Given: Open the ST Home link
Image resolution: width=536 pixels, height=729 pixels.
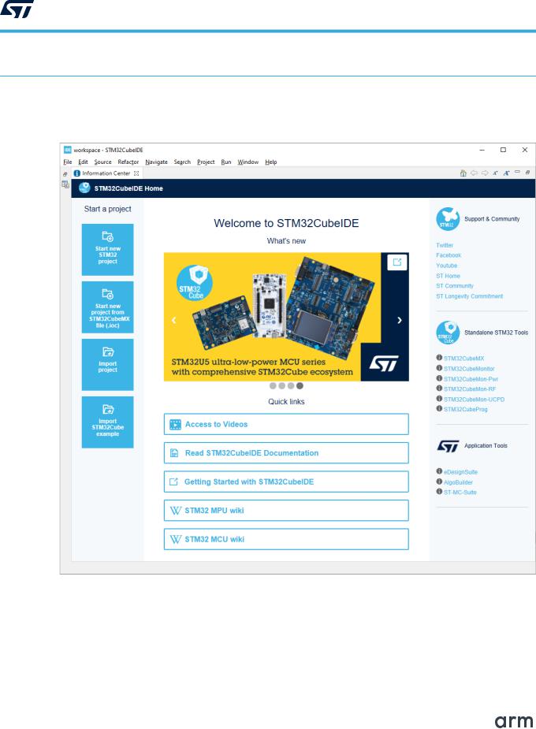Looking at the screenshot, I should 449,276.
